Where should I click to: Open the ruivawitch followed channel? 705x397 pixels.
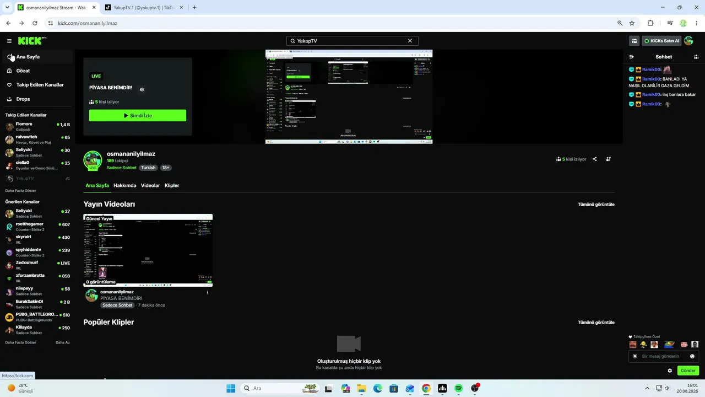(x=37, y=140)
